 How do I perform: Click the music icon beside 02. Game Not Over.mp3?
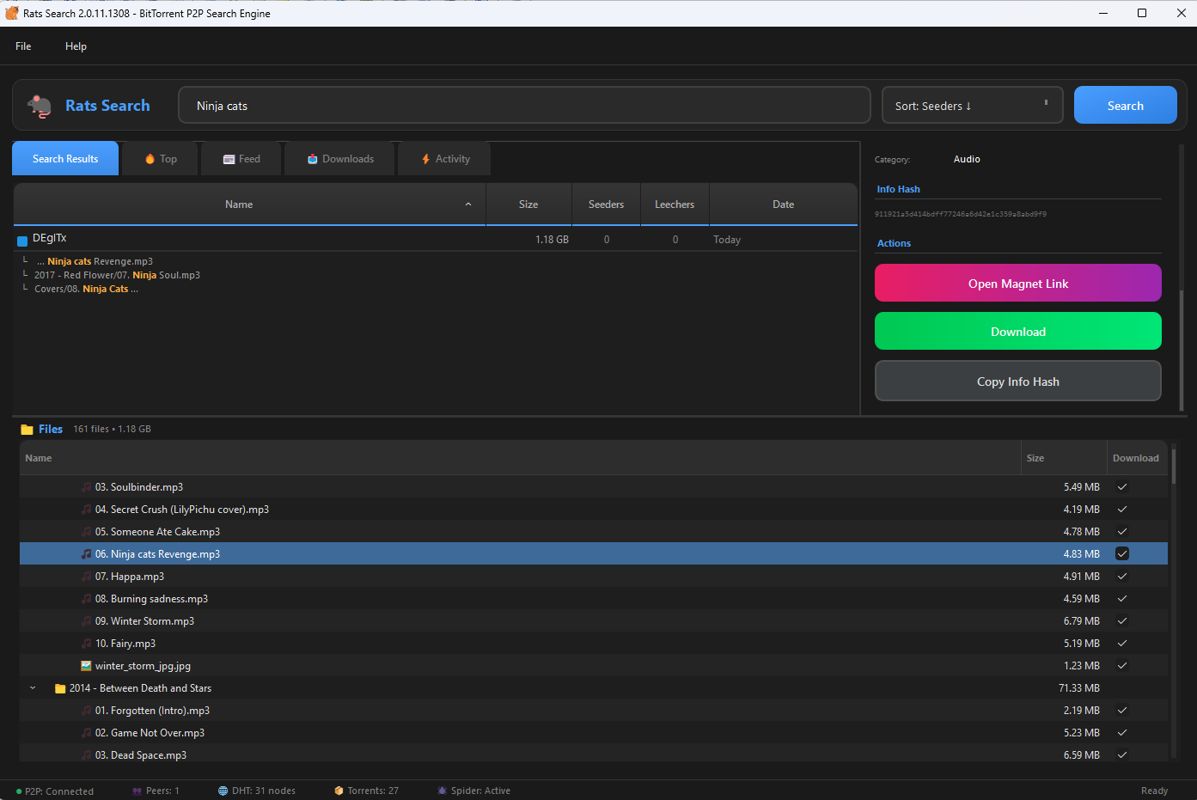[x=86, y=733]
